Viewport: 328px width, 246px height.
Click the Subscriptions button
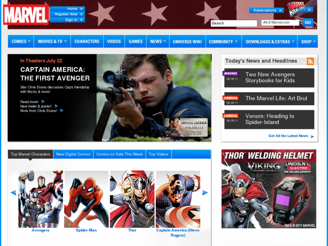[267, 10]
